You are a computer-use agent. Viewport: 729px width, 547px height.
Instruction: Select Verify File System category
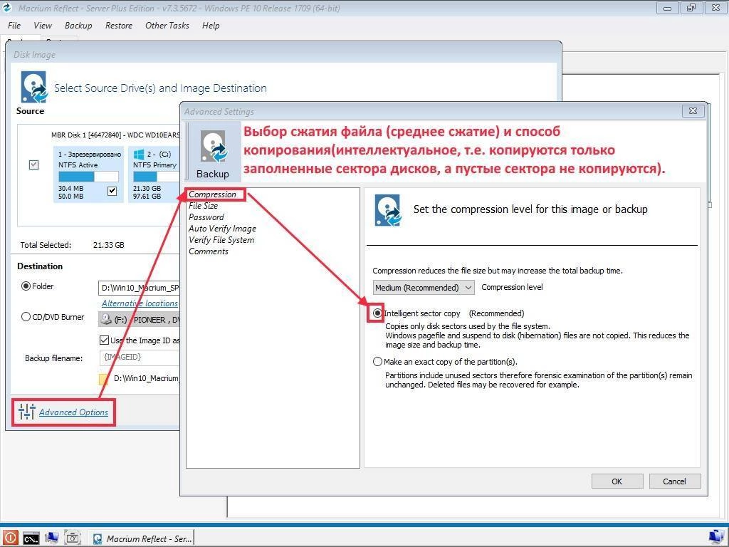point(221,240)
